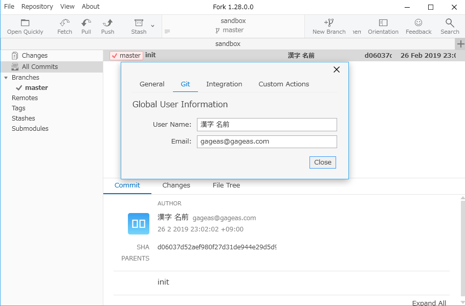
Task: Focus the Email input field
Action: [x=267, y=142]
